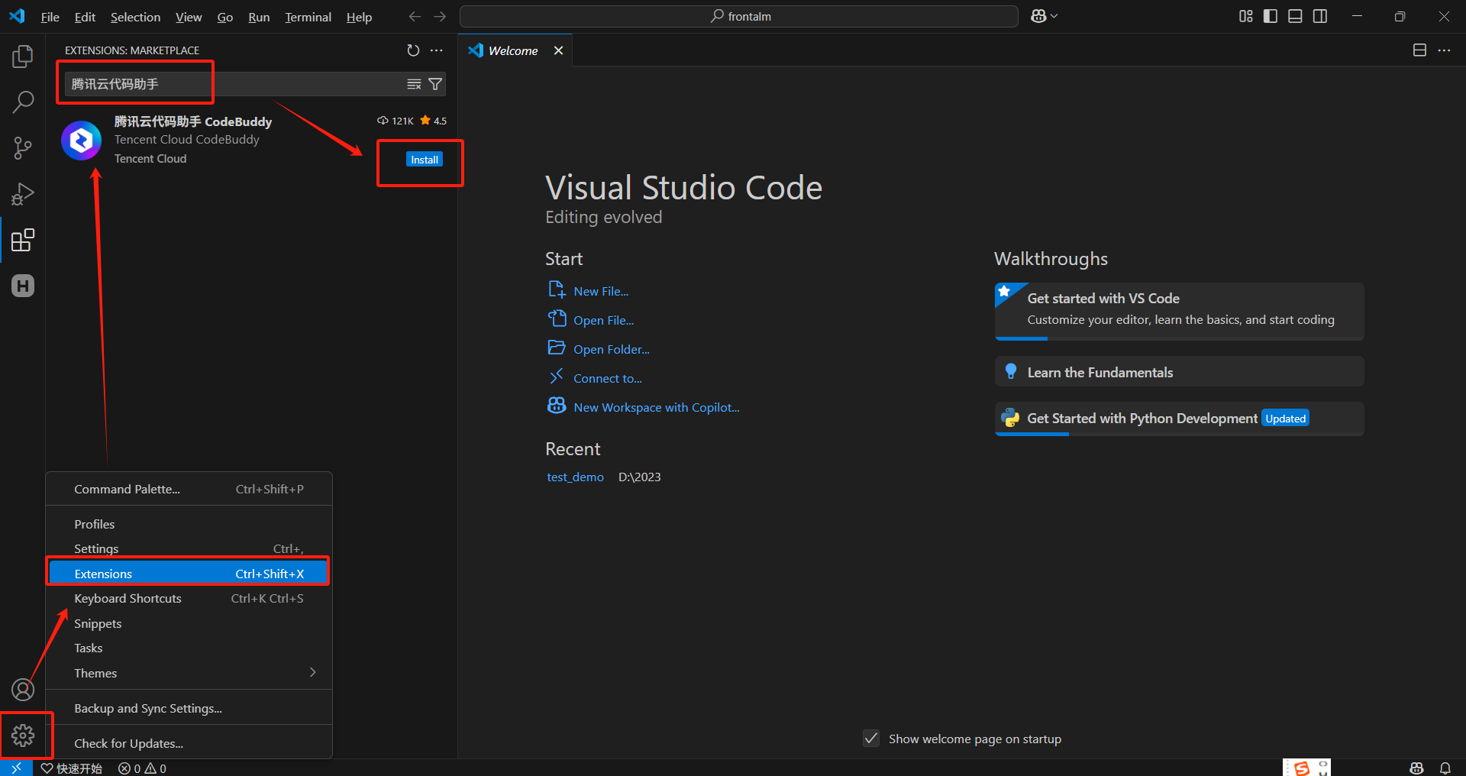Open Extensions view more actions menu
Image resolution: width=1466 pixels, height=776 pixels.
tap(437, 50)
